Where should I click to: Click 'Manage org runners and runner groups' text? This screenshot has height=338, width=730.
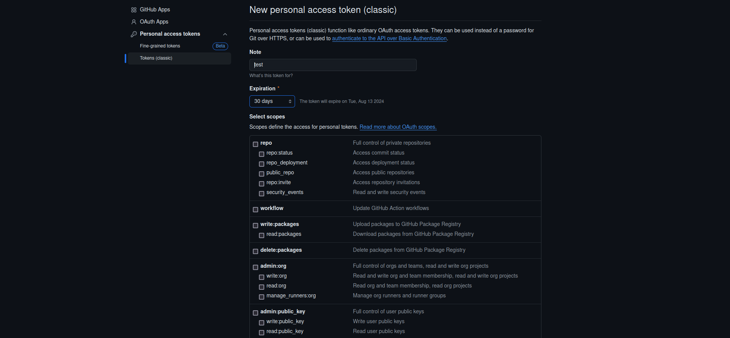399,295
